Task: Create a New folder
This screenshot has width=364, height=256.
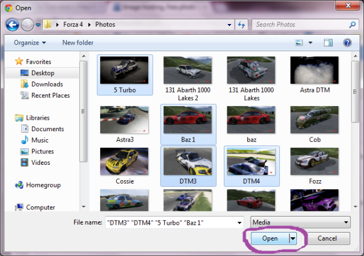Action: coord(78,43)
